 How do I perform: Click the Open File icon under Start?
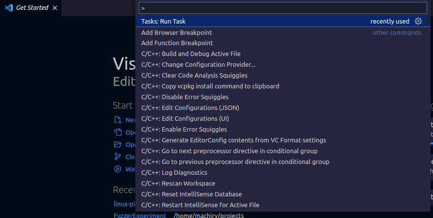[118, 132]
